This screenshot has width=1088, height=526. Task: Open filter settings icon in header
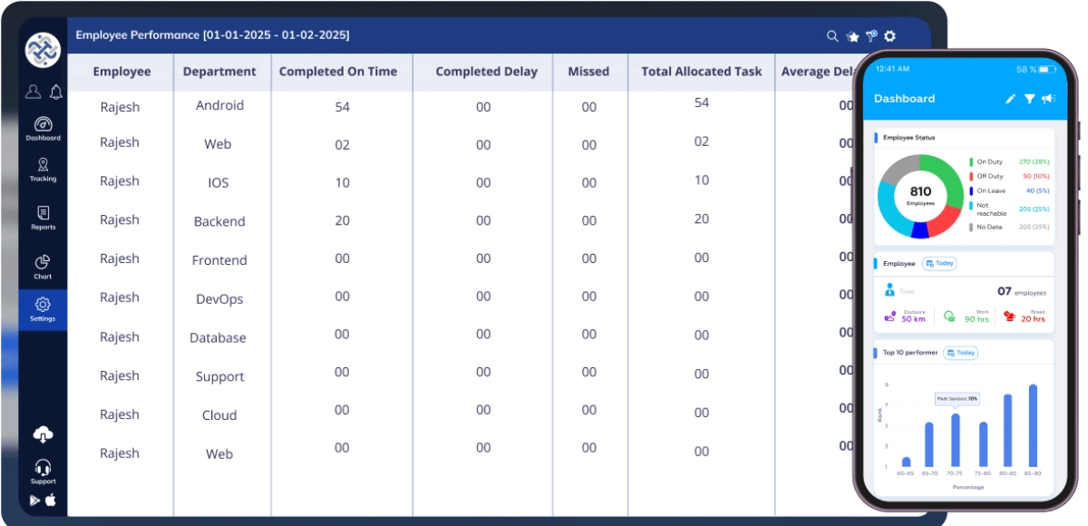tap(871, 36)
